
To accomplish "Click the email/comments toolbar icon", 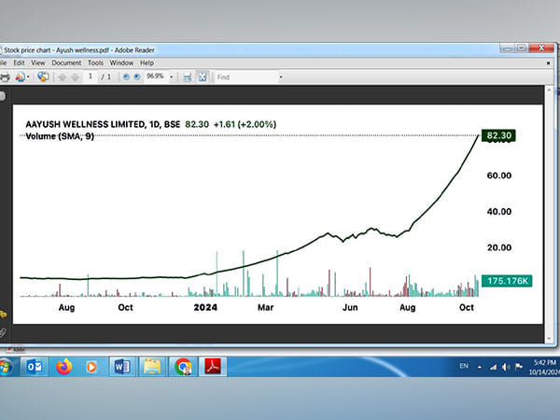I will [43, 77].
